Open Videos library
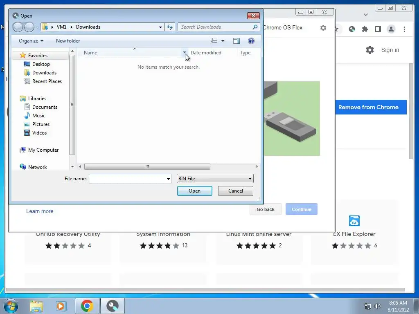The image size is (419, 314). coord(39,133)
